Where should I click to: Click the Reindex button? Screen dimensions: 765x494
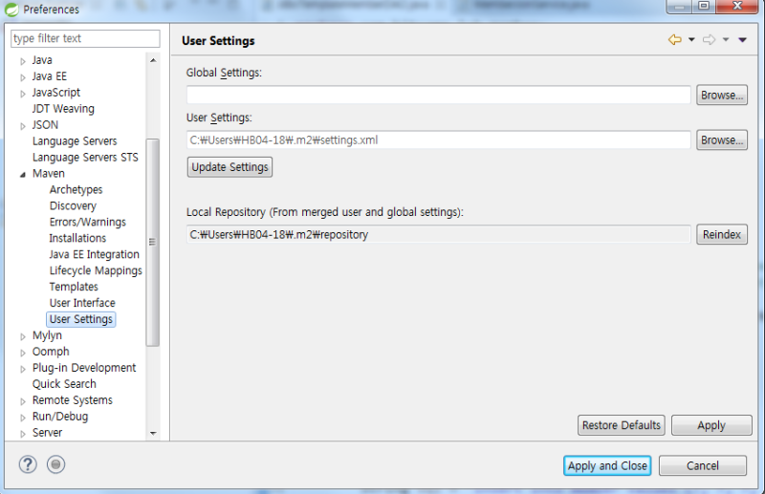722,234
